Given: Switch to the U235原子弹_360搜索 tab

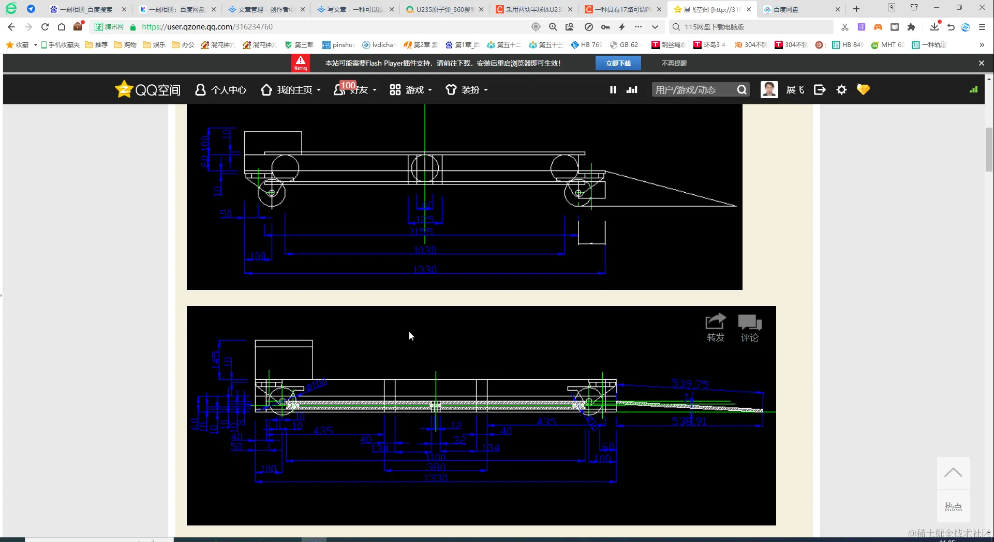Looking at the screenshot, I should (444, 9).
